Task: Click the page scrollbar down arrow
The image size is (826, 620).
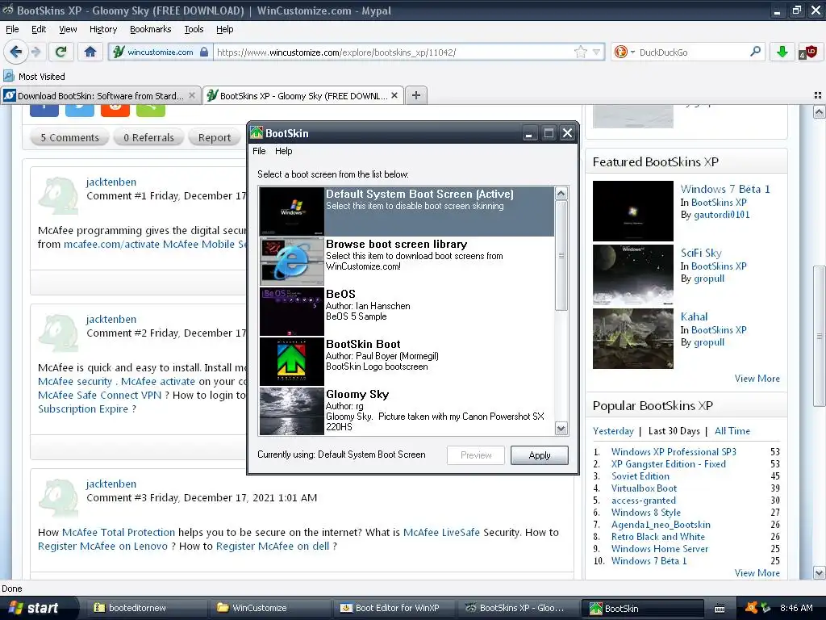Action: (819, 572)
